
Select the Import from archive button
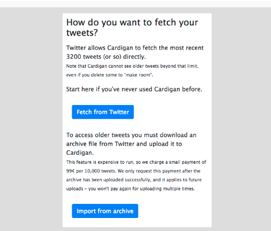105,211
